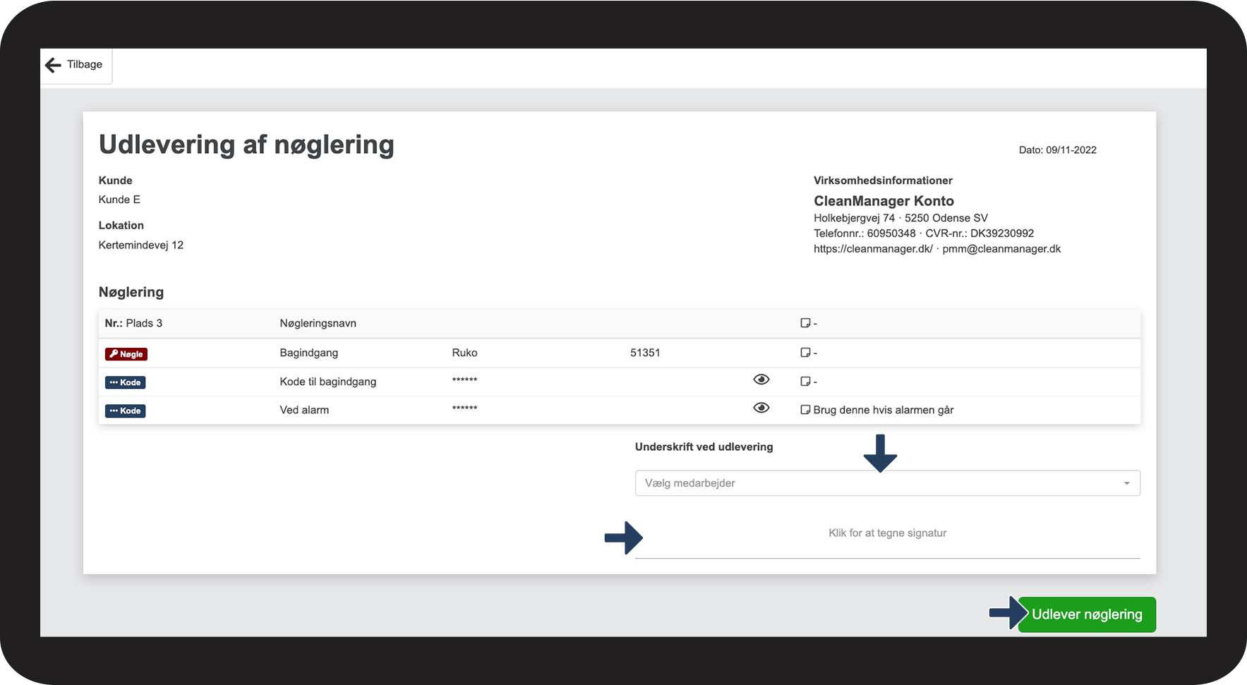Click the note icon in the Bagindgang row
Viewport: 1247px width, 685px height.
click(805, 353)
